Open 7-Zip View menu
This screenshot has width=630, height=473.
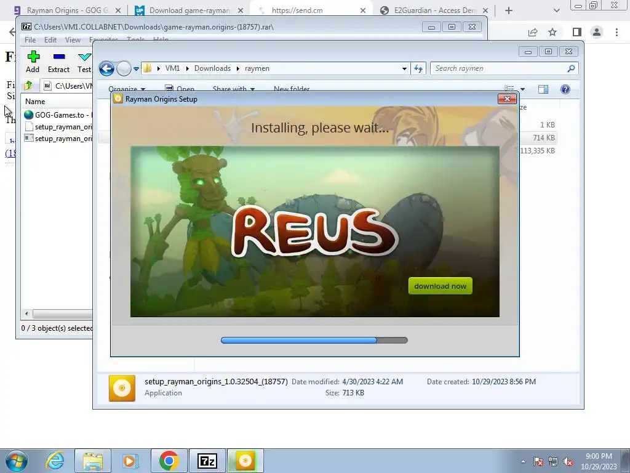(x=73, y=40)
